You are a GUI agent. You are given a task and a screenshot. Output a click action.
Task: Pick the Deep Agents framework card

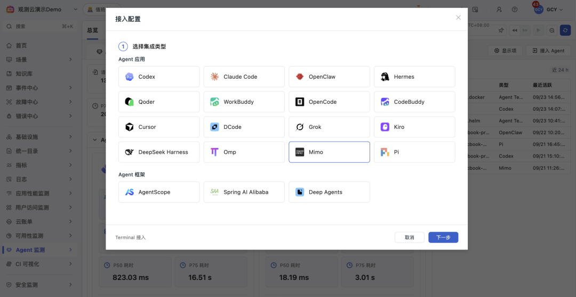tap(329, 192)
